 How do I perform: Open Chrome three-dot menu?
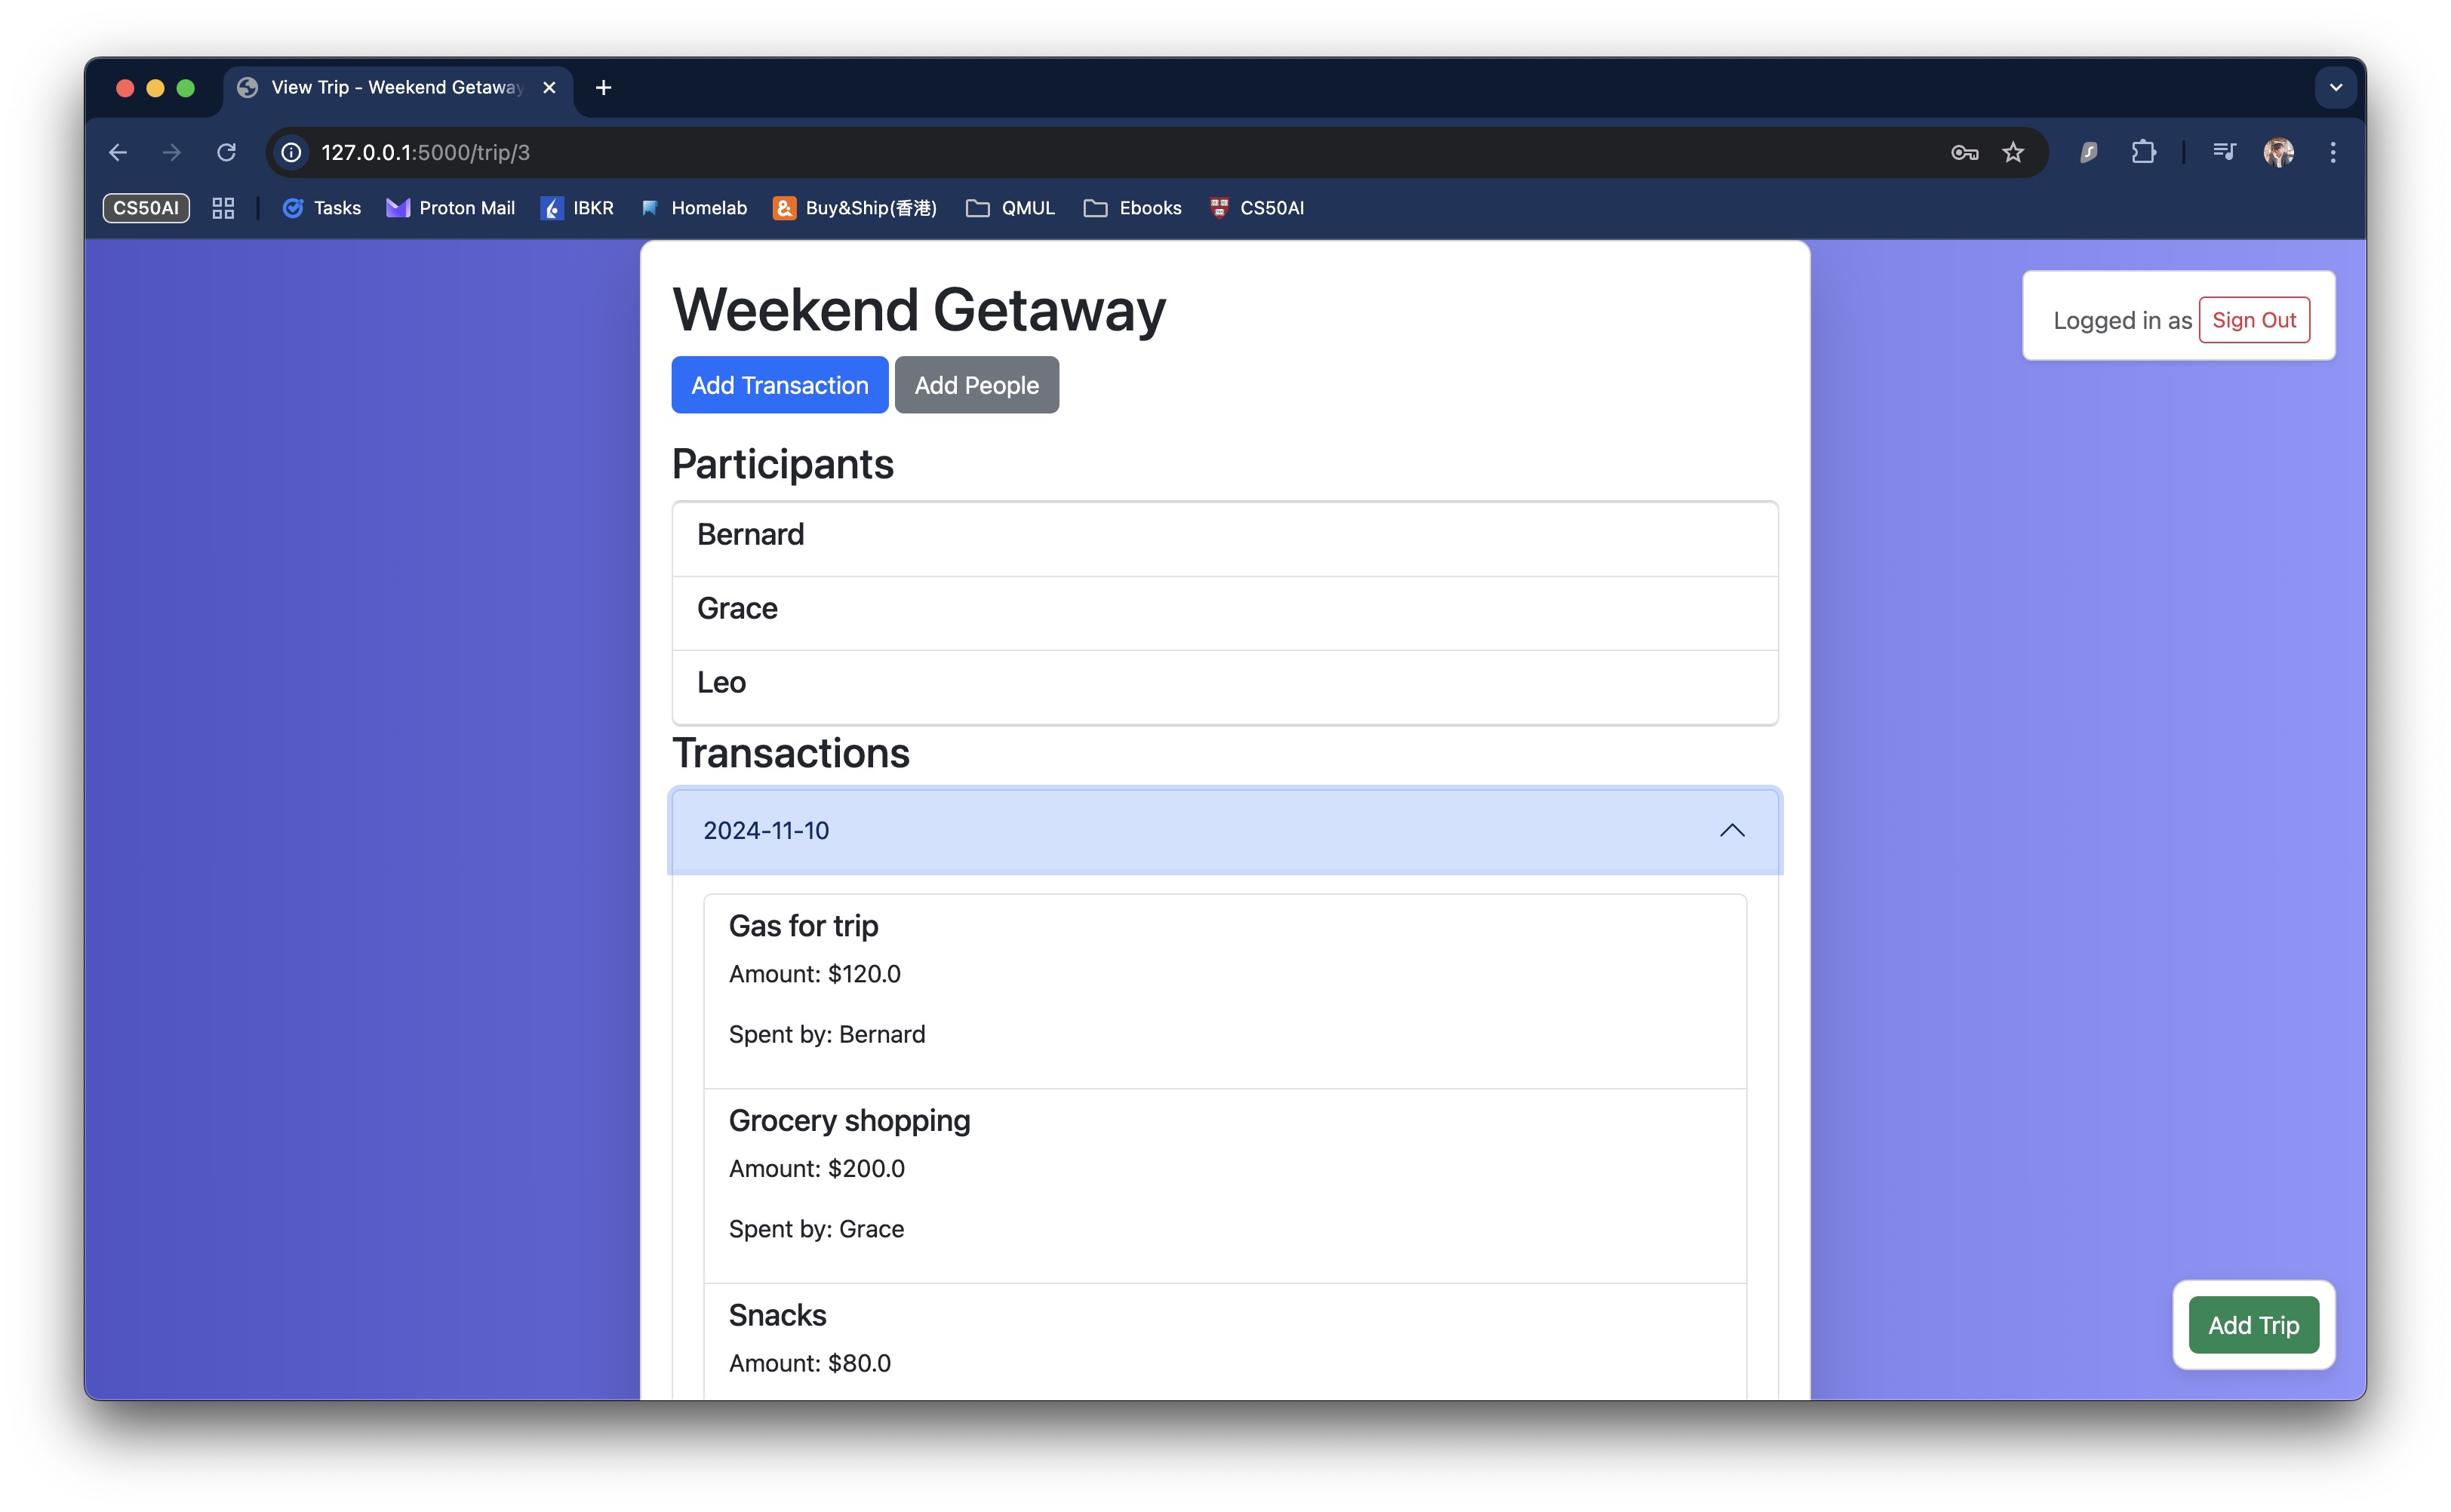pyautogui.click(x=2333, y=152)
